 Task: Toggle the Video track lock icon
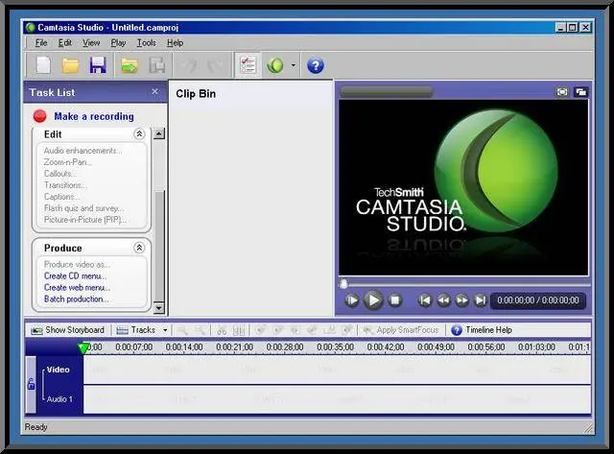coord(32,384)
